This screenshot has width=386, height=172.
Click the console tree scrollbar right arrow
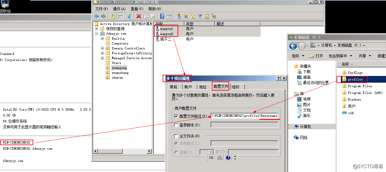pyautogui.click(x=150, y=151)
